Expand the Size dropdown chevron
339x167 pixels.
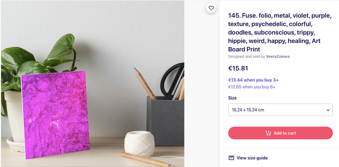328,110
